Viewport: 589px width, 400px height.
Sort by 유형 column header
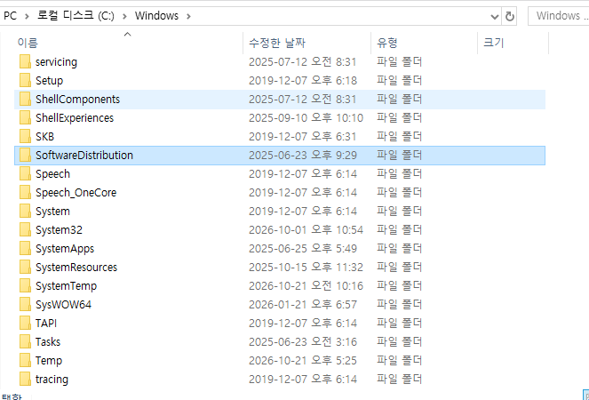click(x=424, y=43)
